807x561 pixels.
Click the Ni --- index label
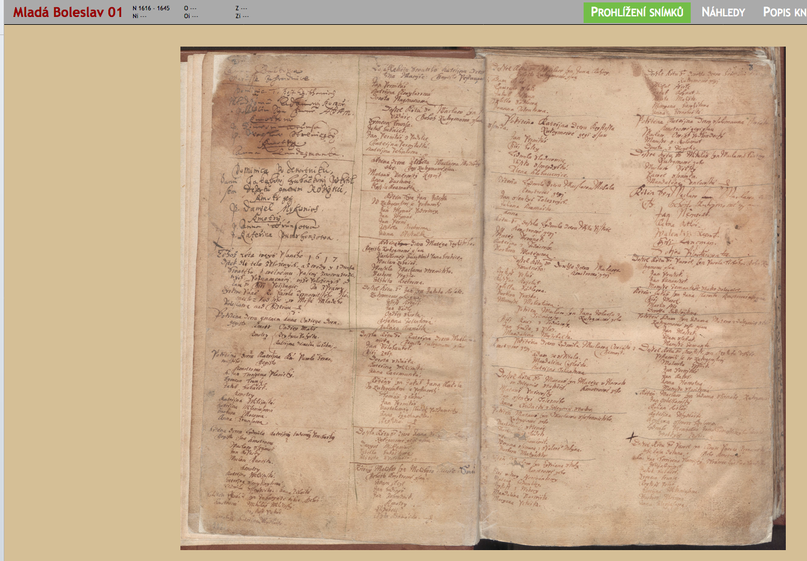(x=139, y=16)
